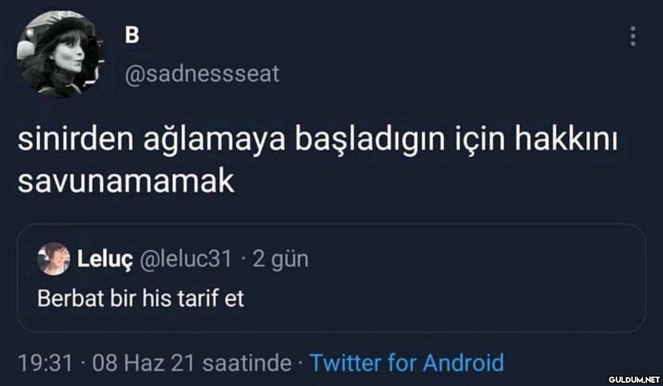
Task: Click the 2 gün timestamp
Action: click(280, 259)
